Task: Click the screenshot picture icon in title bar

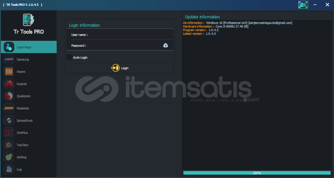Action: 303,5
